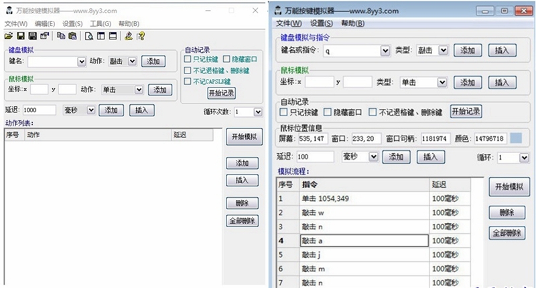Click the user settings icon in toolbar
This screenshot has height=288, width=536.
pyautogui.click(x=128, y=36)
